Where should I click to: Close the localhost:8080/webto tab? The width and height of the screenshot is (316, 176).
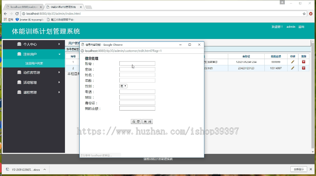pos(41,7)
